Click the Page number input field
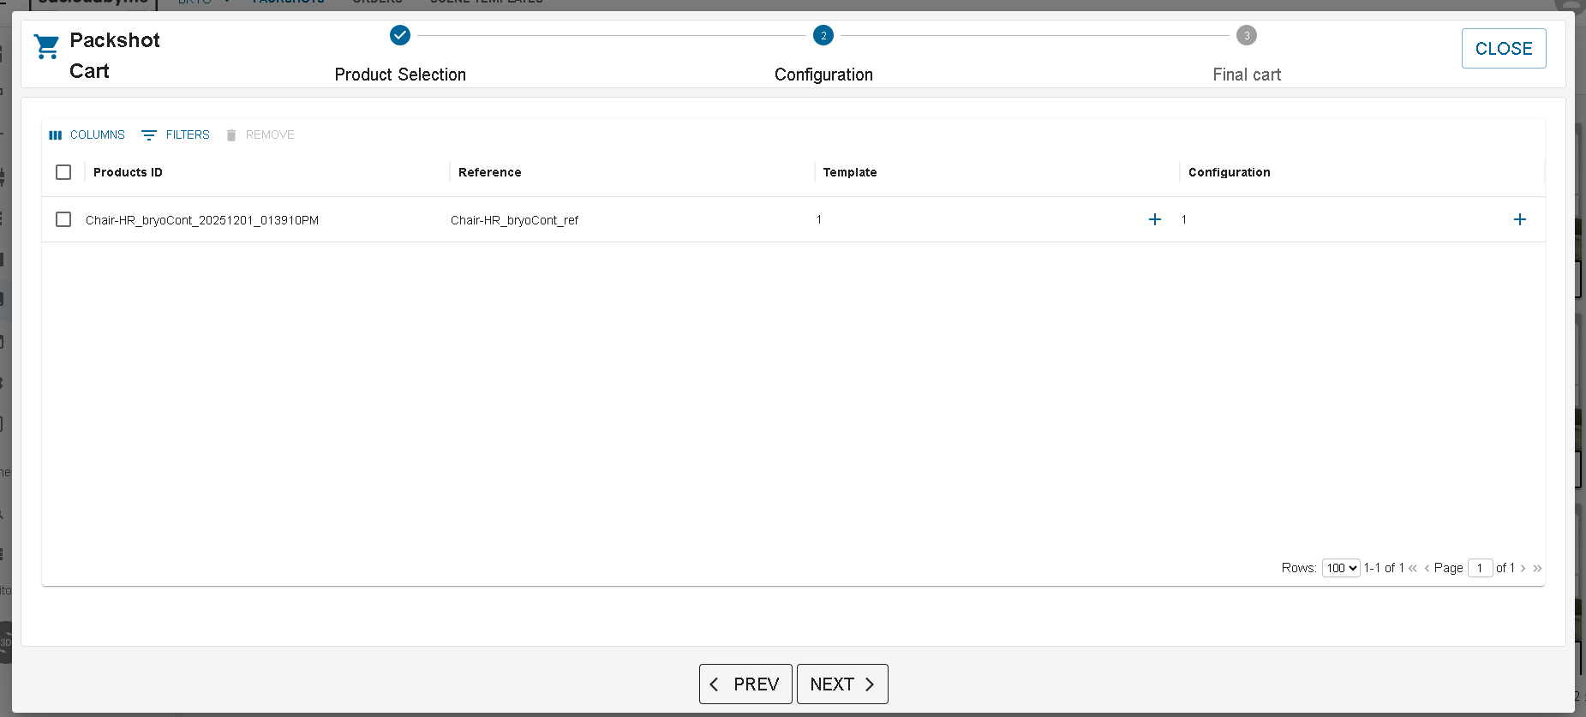 point(1480,568)
